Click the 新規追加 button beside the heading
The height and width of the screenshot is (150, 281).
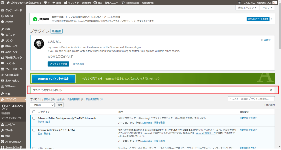57,31
